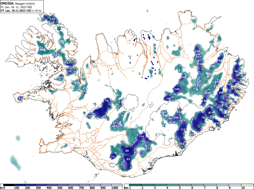Click the '573' visibility label

[43, 50]
